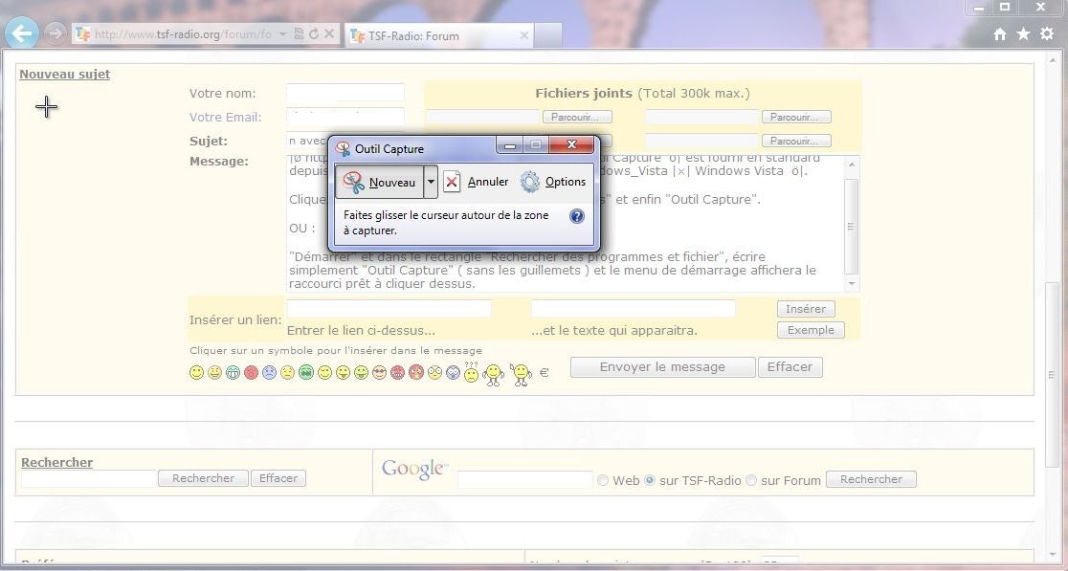Open the browser Home page icon
The image size is (1068, 571).
coord(1000,34)
